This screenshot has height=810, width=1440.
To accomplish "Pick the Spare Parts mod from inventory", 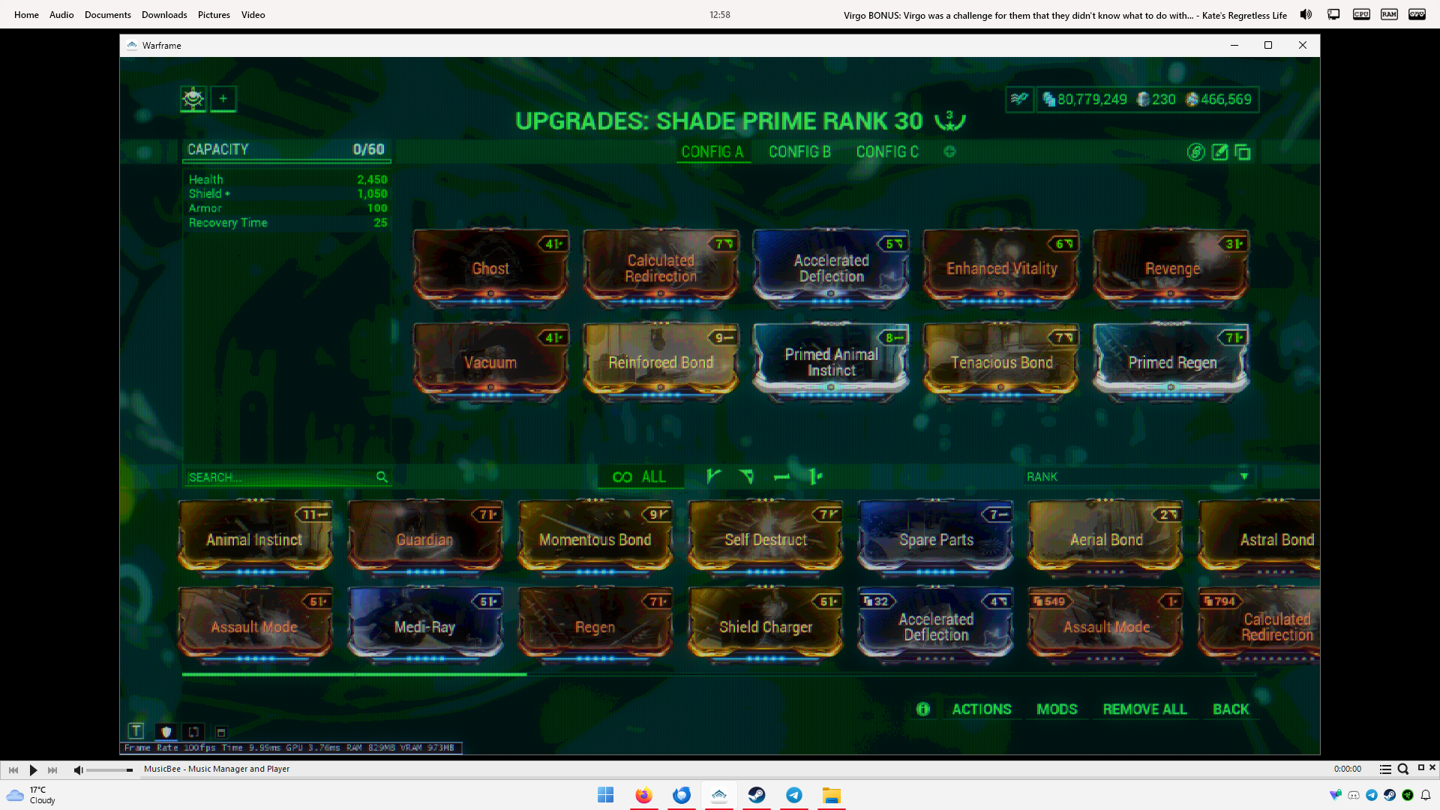I will click(936, 538).
